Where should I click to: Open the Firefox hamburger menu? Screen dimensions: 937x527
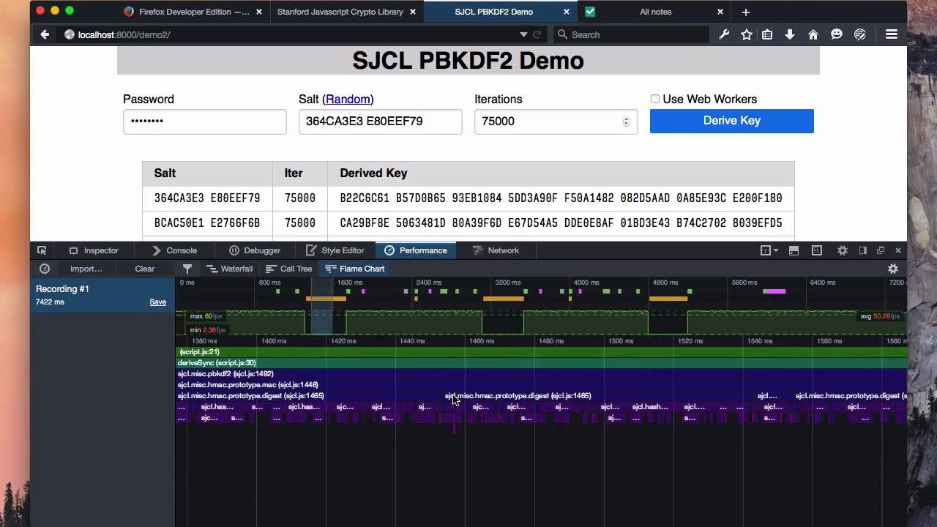[x=891, y=34]
